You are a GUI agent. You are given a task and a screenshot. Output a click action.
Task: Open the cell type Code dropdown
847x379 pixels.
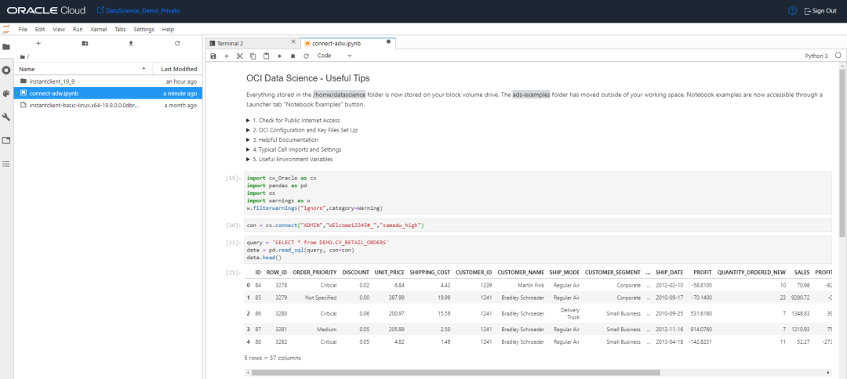(334, 56)
